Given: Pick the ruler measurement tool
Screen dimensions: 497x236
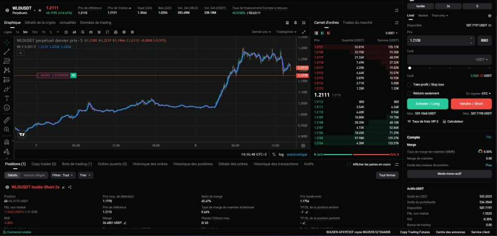Looking at the screenshot, I should tap(7, 119).
